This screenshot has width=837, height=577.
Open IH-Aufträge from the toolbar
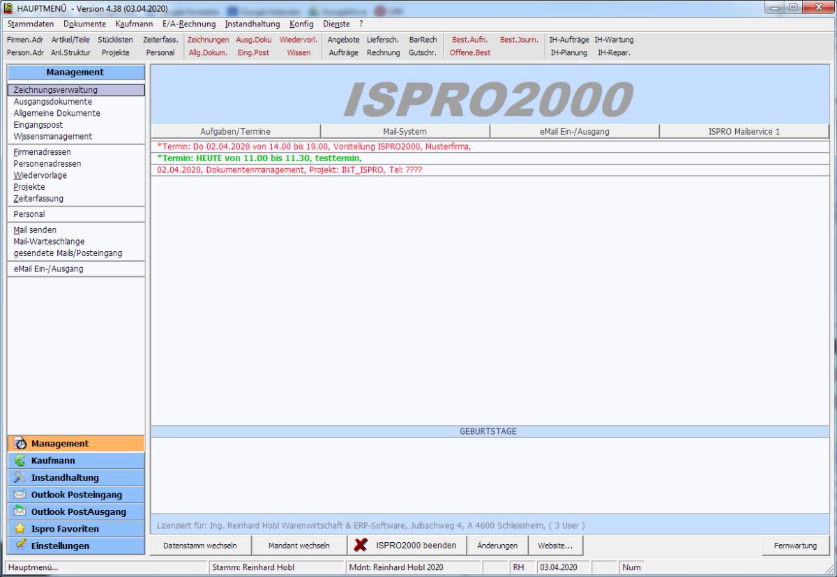point(569,40)
